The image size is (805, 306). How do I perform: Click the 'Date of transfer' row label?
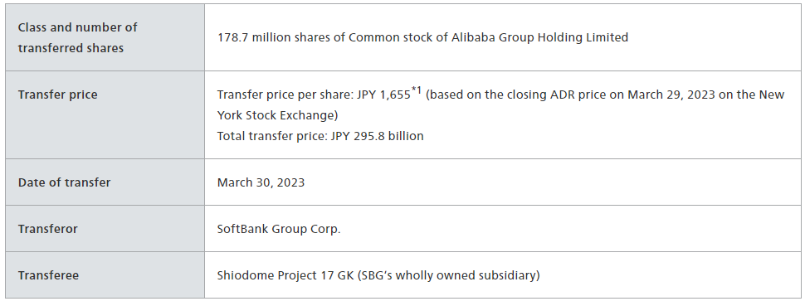(x=64, y=182)
